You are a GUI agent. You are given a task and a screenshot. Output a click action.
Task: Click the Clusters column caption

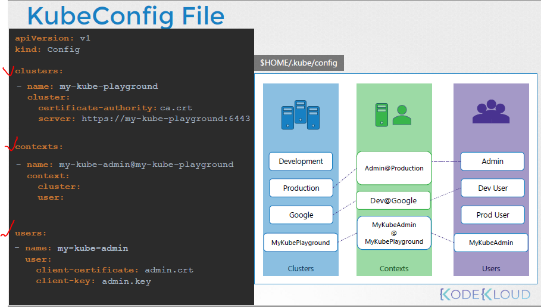click(x=301, y=269)
